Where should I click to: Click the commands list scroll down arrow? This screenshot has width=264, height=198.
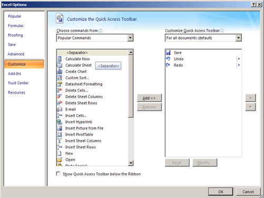point(130,163)
